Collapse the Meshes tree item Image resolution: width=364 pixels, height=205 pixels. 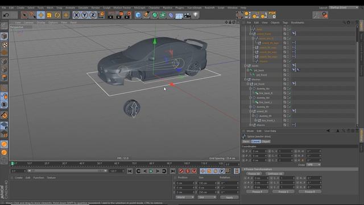245,80
